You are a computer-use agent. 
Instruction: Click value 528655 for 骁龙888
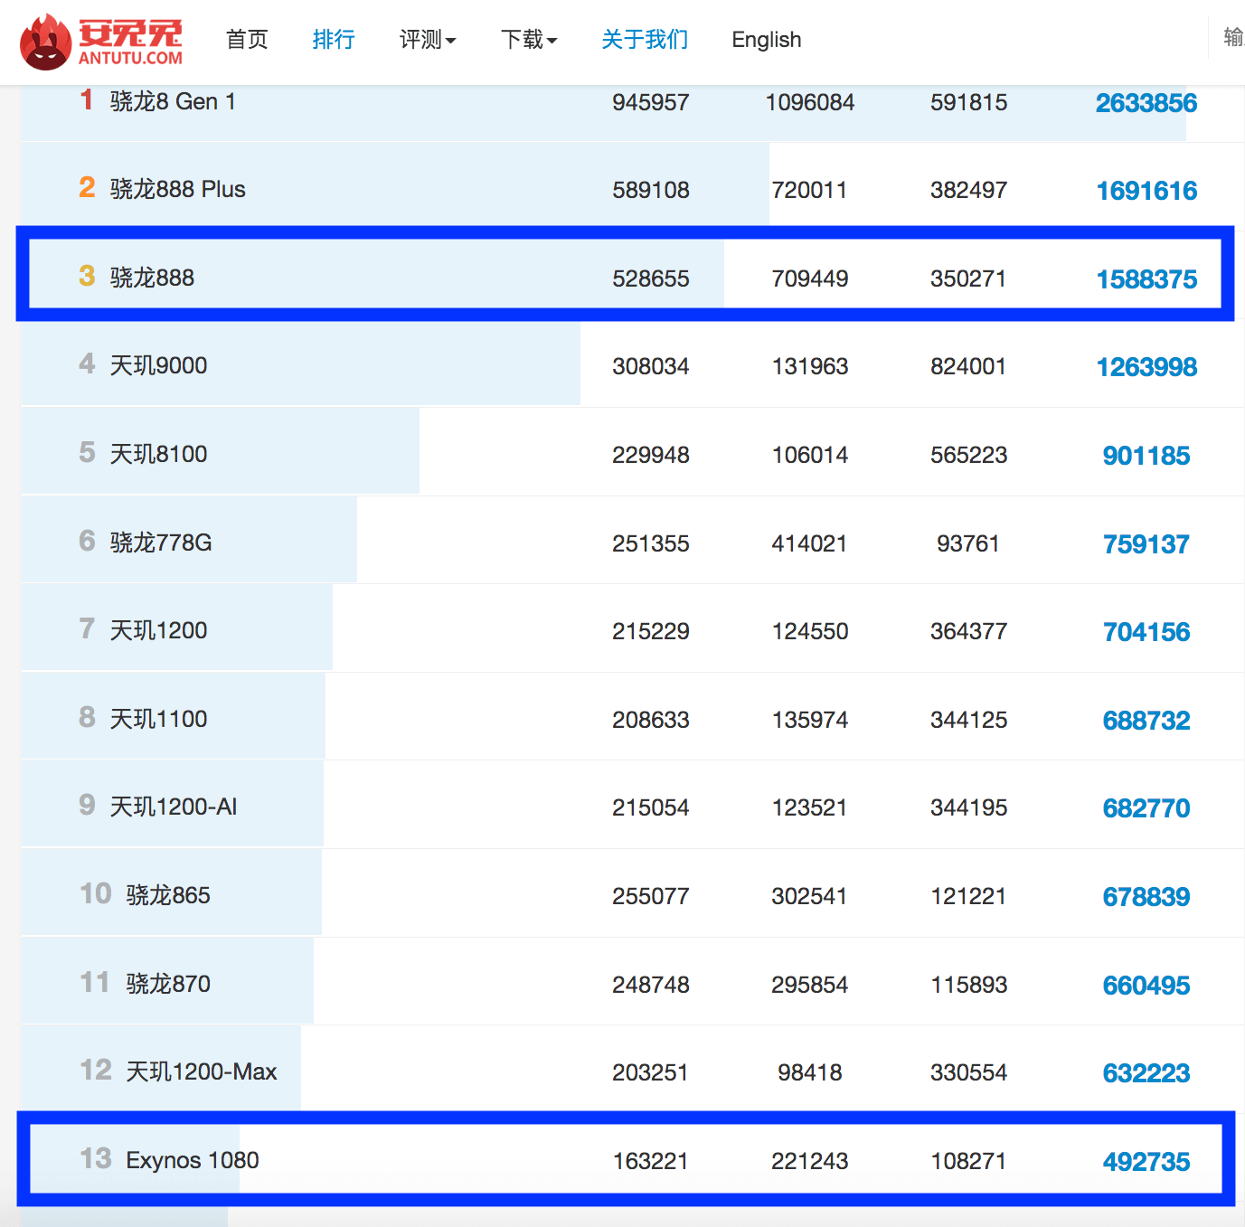pos(651,278)
